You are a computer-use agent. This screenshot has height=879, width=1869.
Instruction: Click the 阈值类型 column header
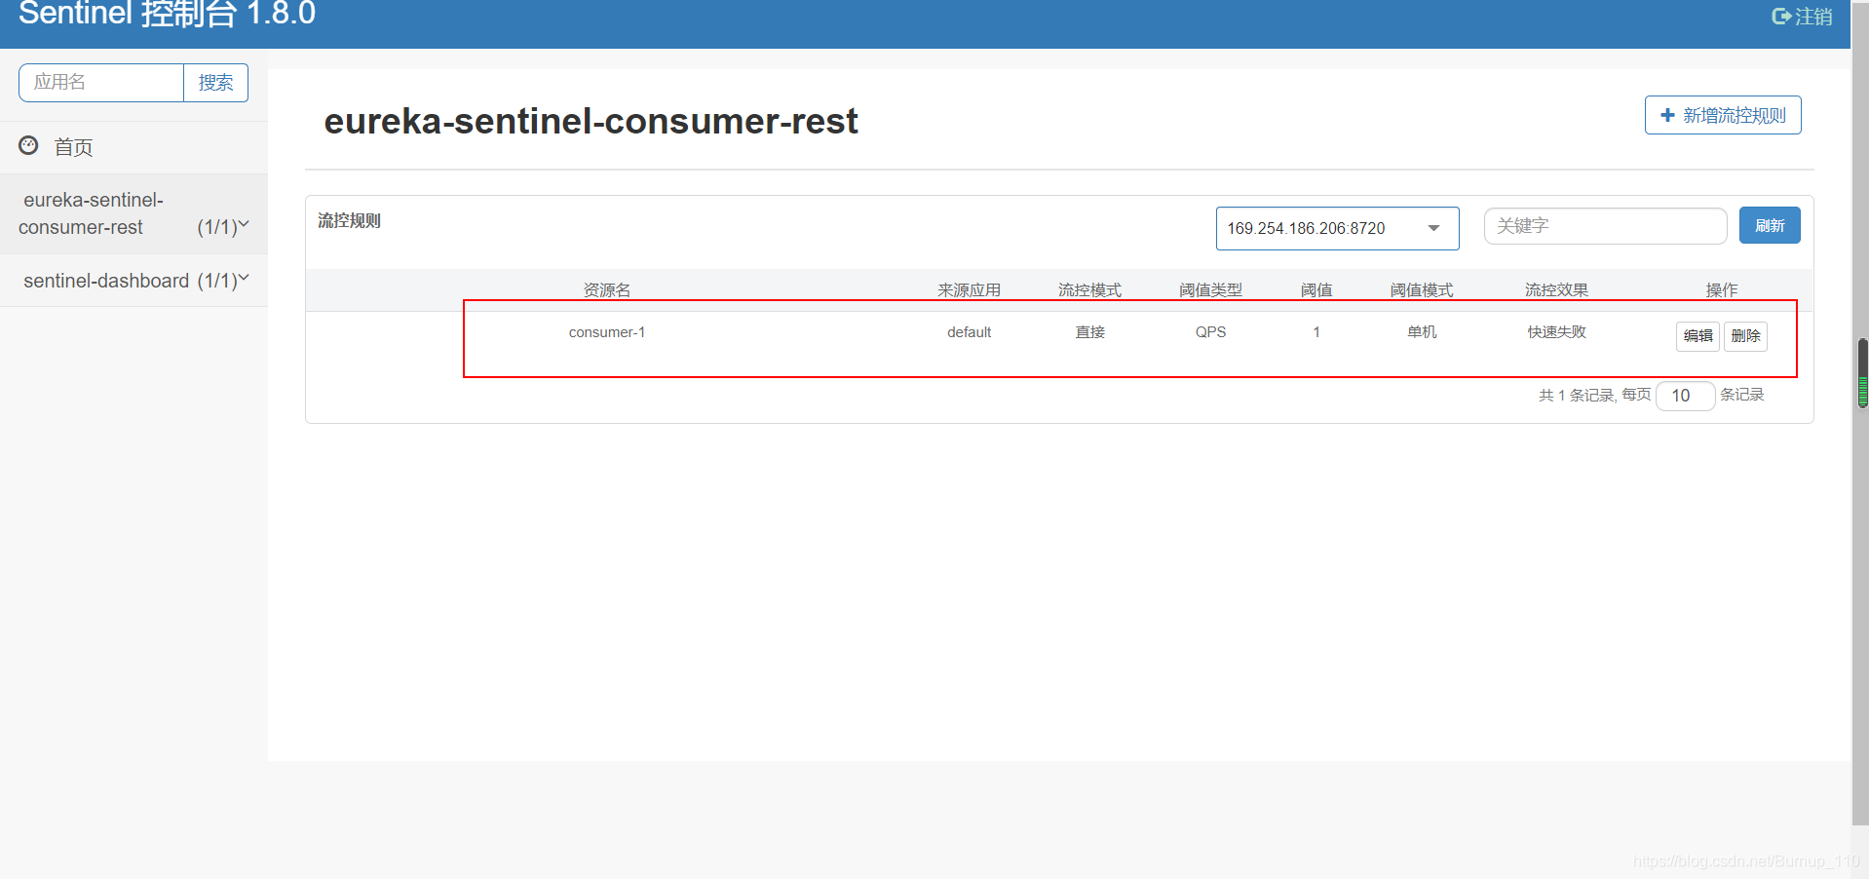point(1210,290)
